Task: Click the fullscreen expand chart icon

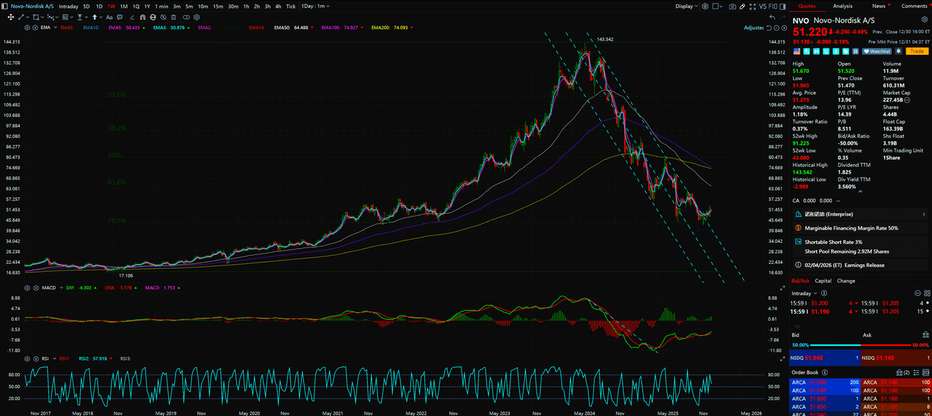Action: [753, 6]
